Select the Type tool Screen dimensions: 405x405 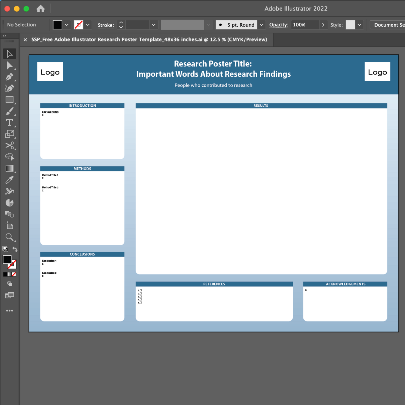10,123
